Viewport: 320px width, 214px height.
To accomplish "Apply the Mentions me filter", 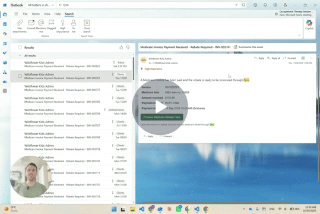I will (x=41, y=26).
